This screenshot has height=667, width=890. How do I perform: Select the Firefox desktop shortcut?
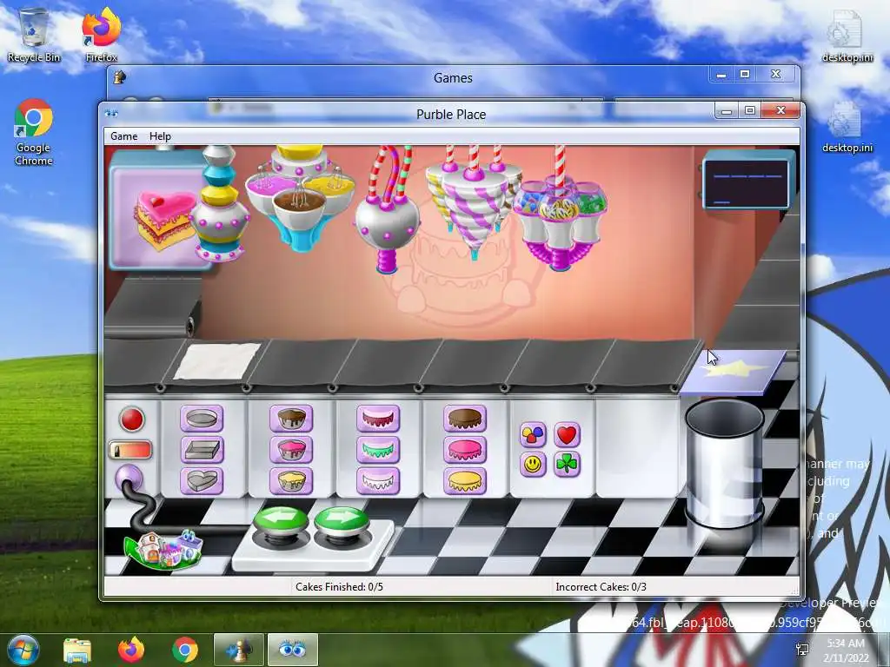pos(101,34)
